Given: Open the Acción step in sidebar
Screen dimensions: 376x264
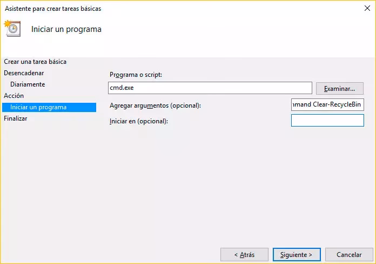Looking at the screenshot, I should tap(14, 96).
